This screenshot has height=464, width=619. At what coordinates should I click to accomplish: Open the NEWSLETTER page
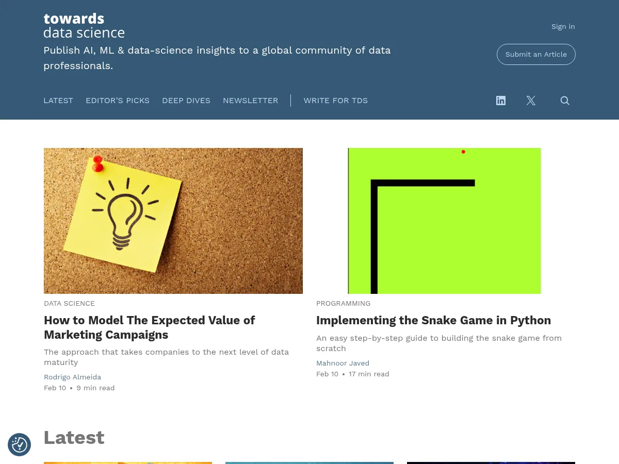250,101
